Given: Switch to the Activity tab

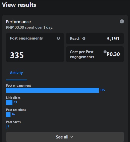Looking at the screenshot, I should click(x=16, y=73).
